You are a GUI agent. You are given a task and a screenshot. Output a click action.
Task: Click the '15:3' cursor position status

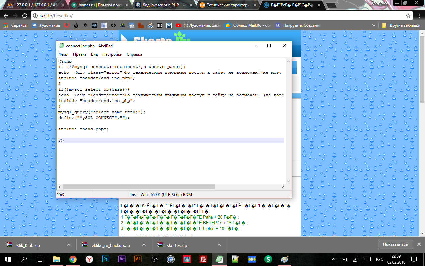click(x=61, y=195)
